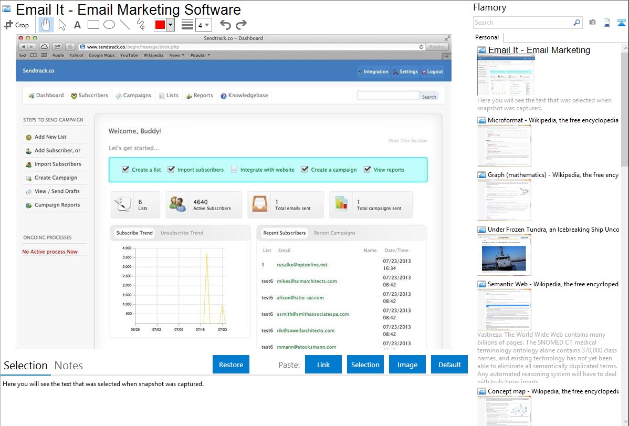The width and height of the screenshot is (629, 426).
Task: Open the Campaigns nav item
Action: coord(133,96)
